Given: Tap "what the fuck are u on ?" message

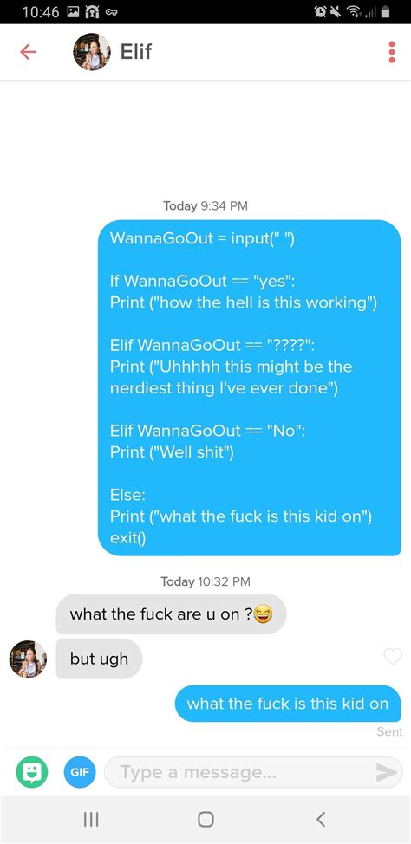Looking at the screenshot, I should [171, 614].
